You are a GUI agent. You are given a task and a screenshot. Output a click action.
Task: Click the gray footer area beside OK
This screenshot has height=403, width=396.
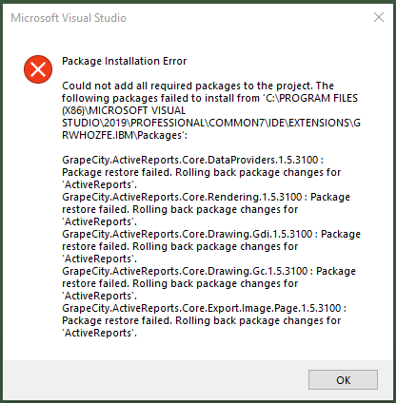[x=155, y=379]
